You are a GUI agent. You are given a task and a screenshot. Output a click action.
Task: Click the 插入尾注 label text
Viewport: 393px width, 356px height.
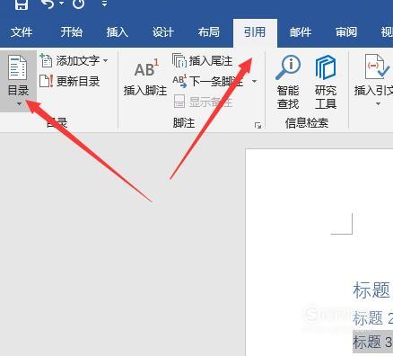(211, 61)
